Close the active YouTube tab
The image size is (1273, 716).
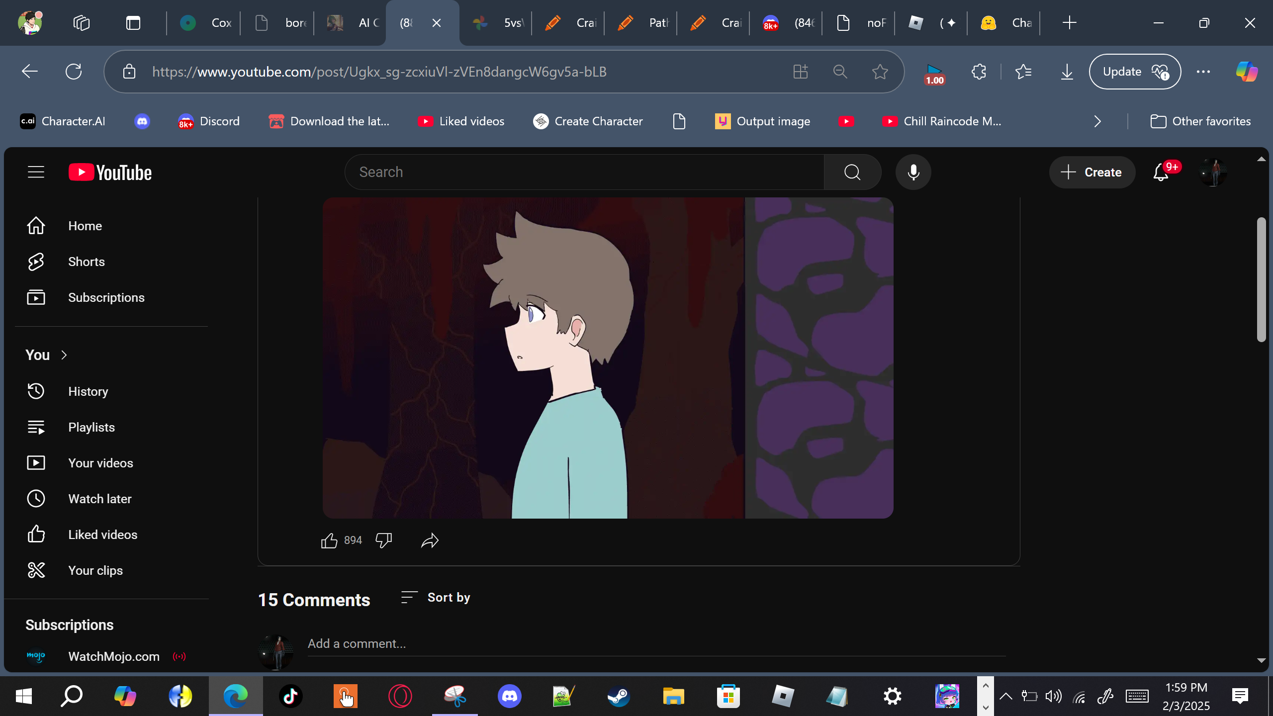pyautogui.click(x=437, y=23)
